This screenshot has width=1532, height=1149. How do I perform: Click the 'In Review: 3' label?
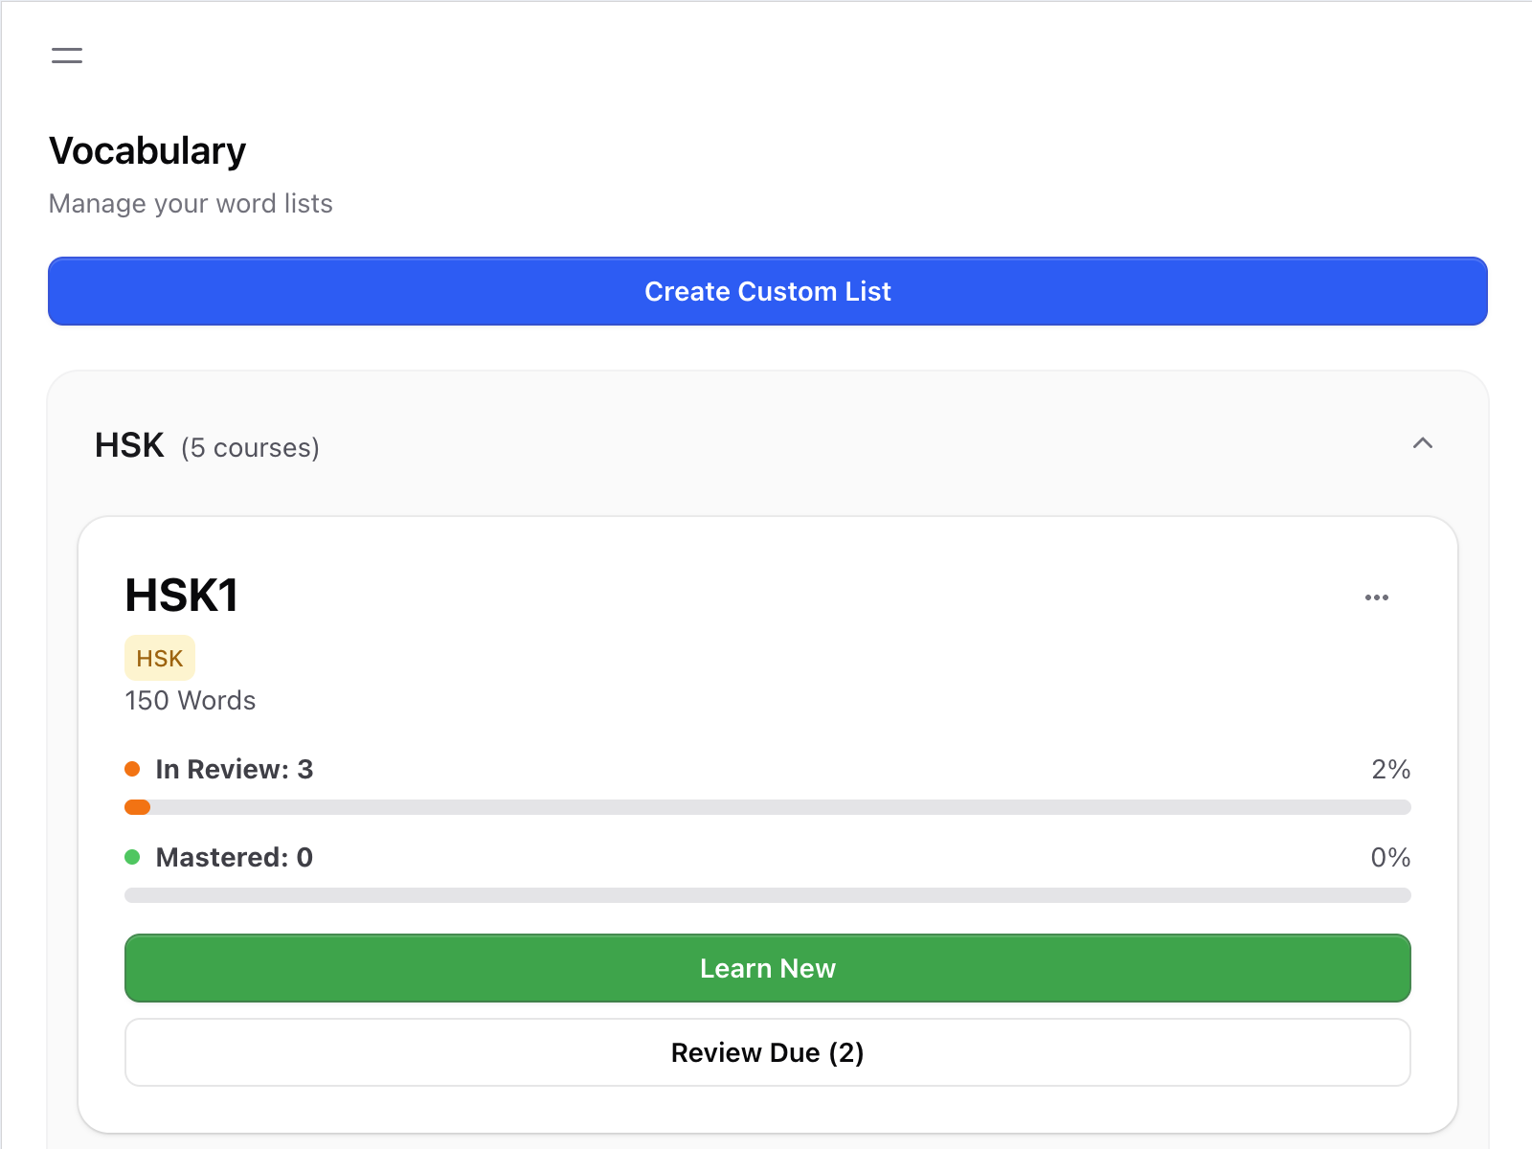[234, 769]
